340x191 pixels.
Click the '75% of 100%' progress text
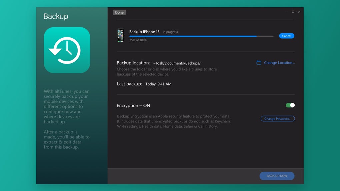coord(138,40)
